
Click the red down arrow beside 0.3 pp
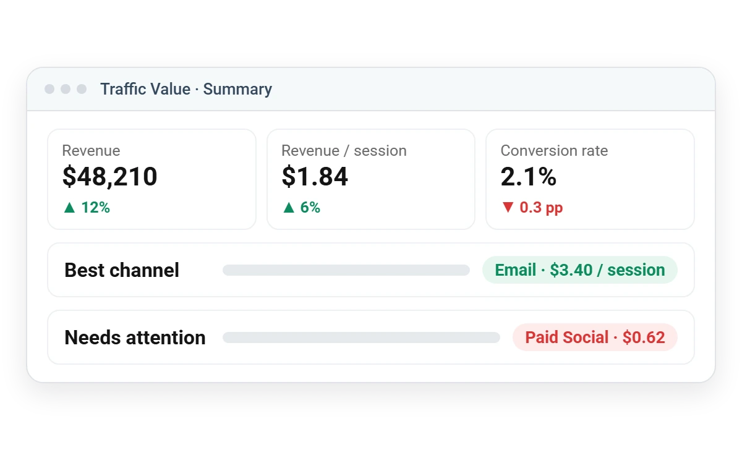508,208
